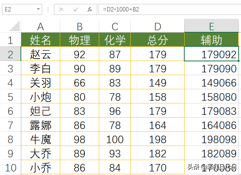Screen dimensions: 241x175
Task: Click 妲己's chemistry score 96
Action: coord(115,111)
